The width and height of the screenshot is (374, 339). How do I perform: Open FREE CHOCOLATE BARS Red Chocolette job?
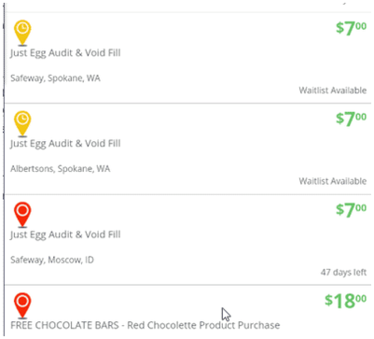145,325
